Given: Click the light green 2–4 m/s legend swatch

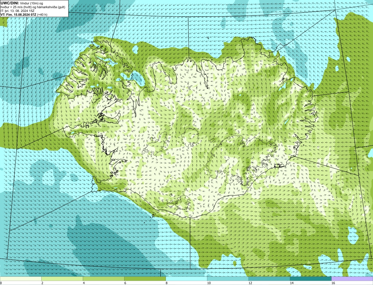Looking at the screenshot, I should coord(62,279).
